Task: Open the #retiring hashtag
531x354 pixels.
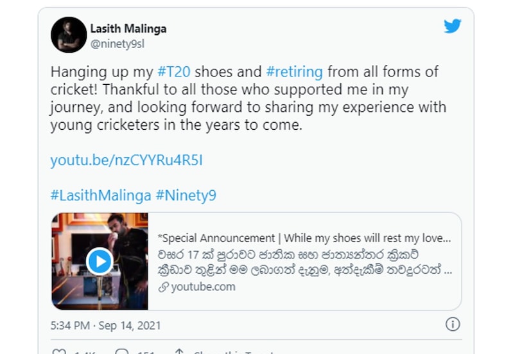Action: coord(294,72)
